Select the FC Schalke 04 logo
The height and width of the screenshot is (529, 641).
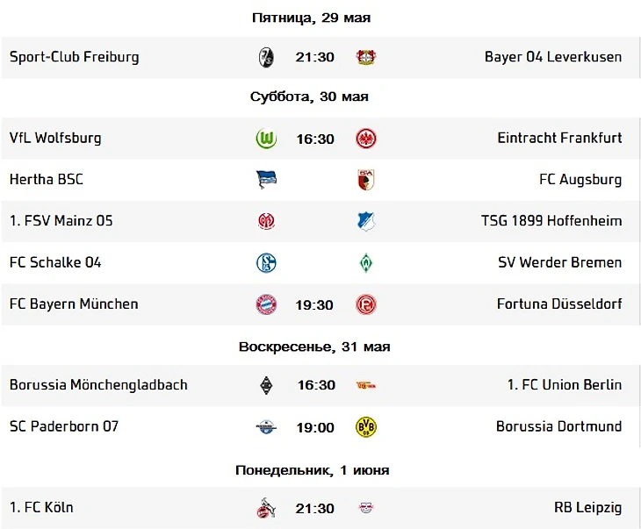tap(266, 262)
